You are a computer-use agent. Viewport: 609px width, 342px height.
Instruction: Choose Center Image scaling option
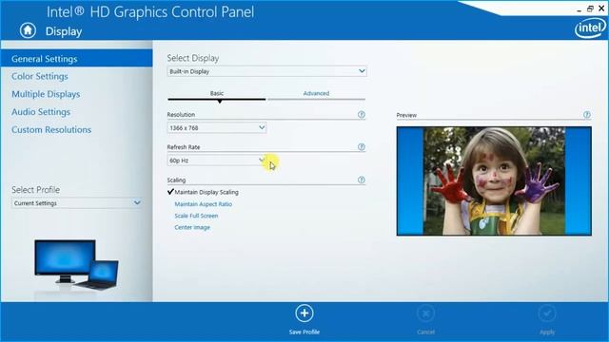(x=192, y=227)
